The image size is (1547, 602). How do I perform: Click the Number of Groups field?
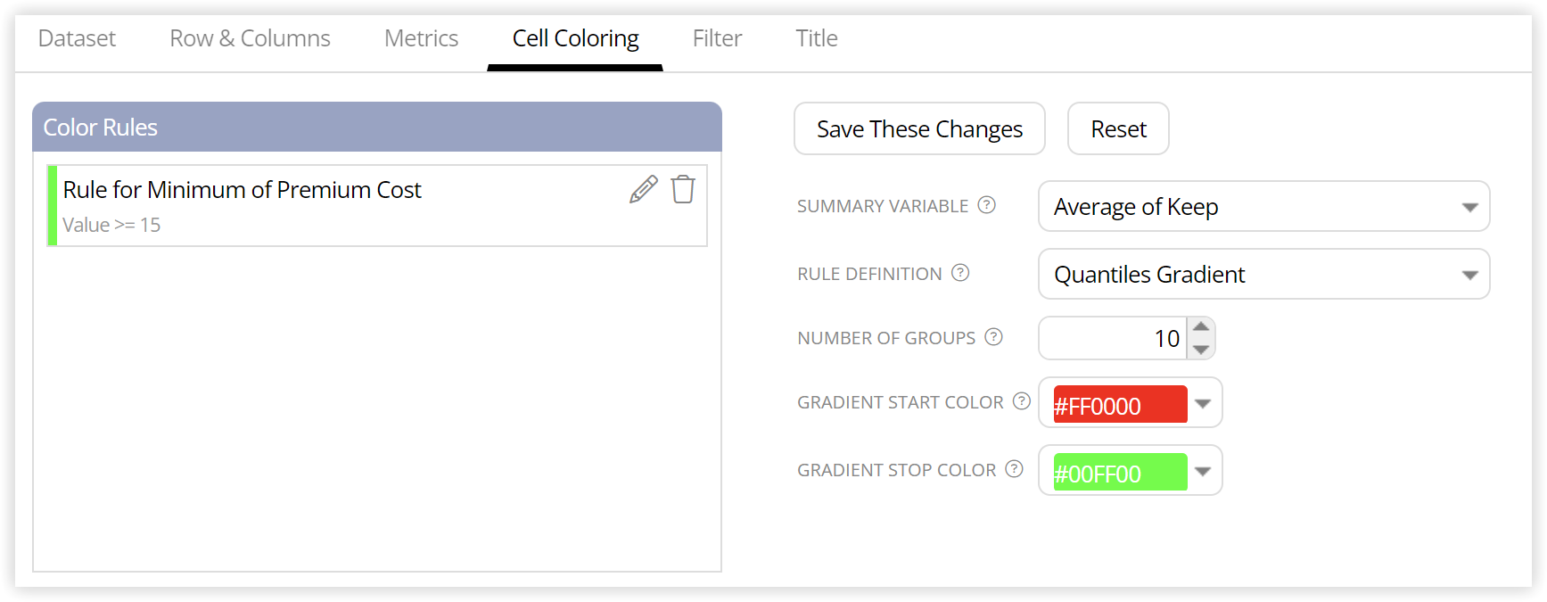pos(1114,338)
